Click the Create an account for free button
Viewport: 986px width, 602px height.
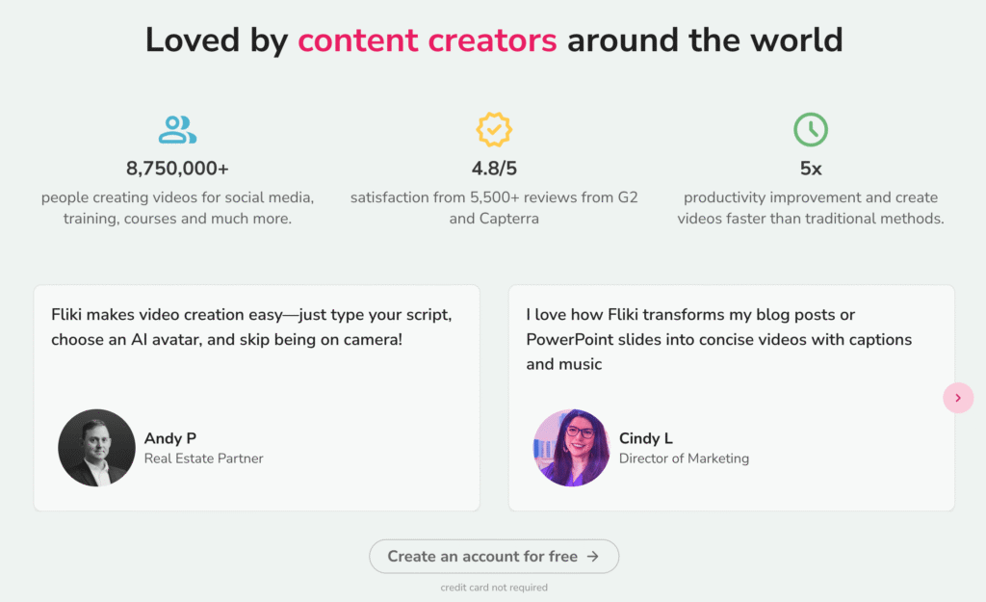[x=494, y=556]
